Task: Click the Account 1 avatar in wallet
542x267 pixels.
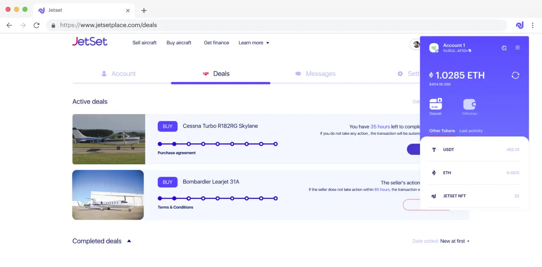Action: (x=434, y=48)
